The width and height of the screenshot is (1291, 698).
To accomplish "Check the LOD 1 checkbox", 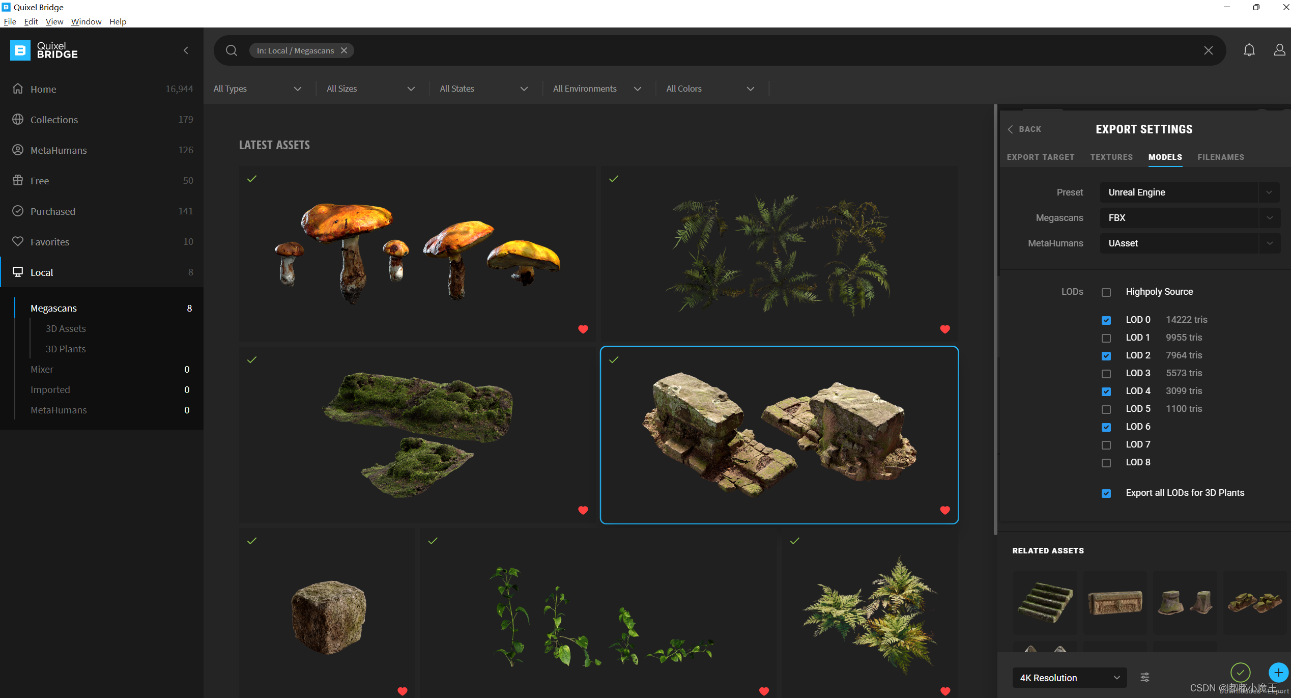I will (1106, 338).
